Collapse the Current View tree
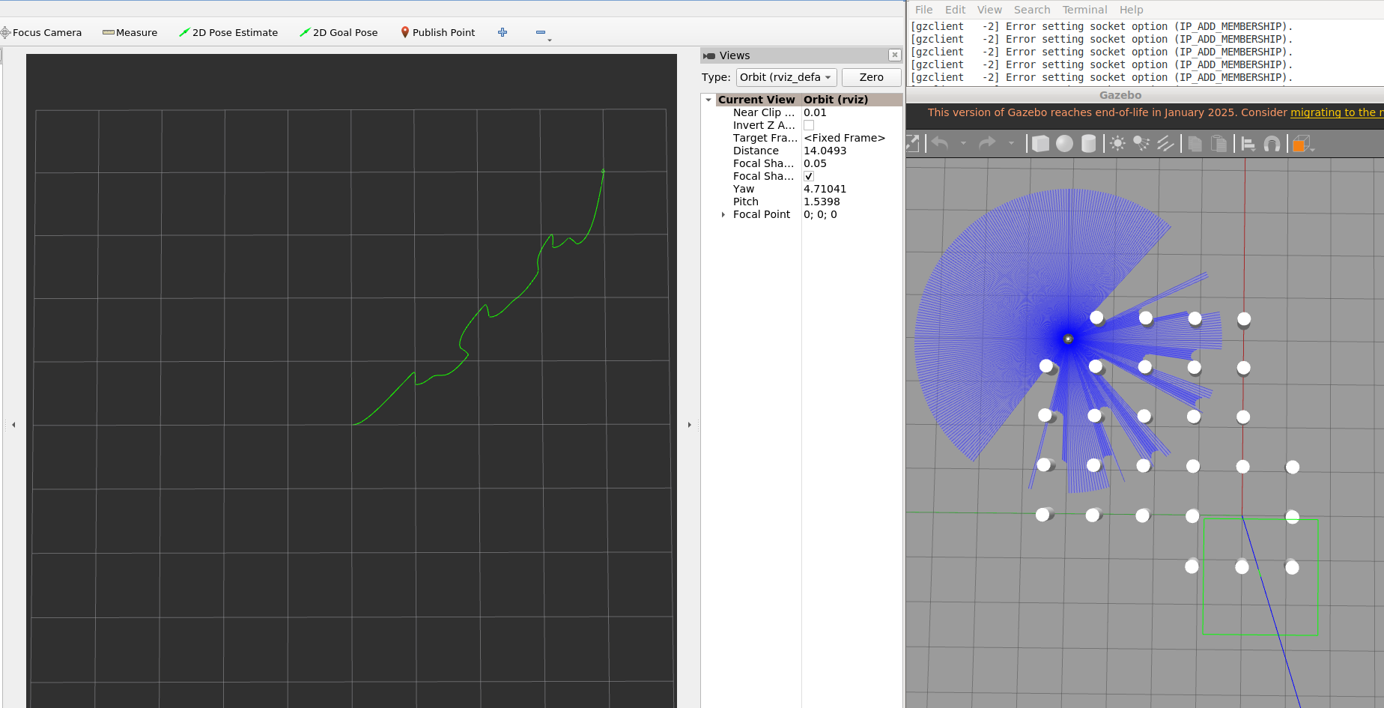 click(x=708, y=99)
